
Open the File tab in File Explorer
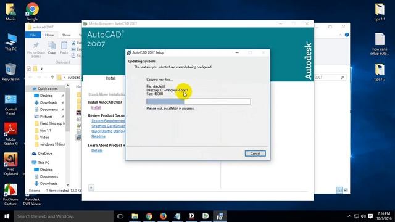pyautogui.click(x=33, y=35)
